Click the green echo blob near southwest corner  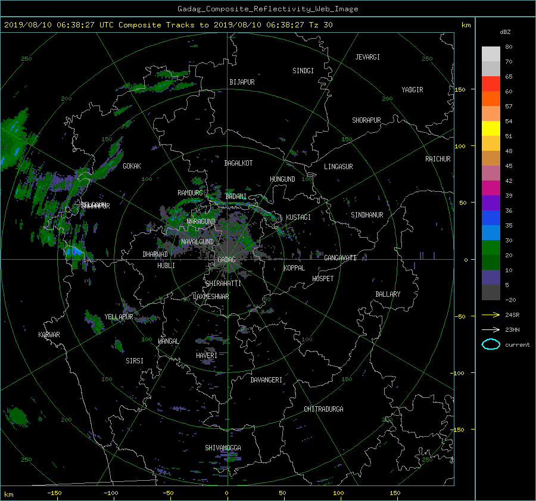[x=17, y=416]
